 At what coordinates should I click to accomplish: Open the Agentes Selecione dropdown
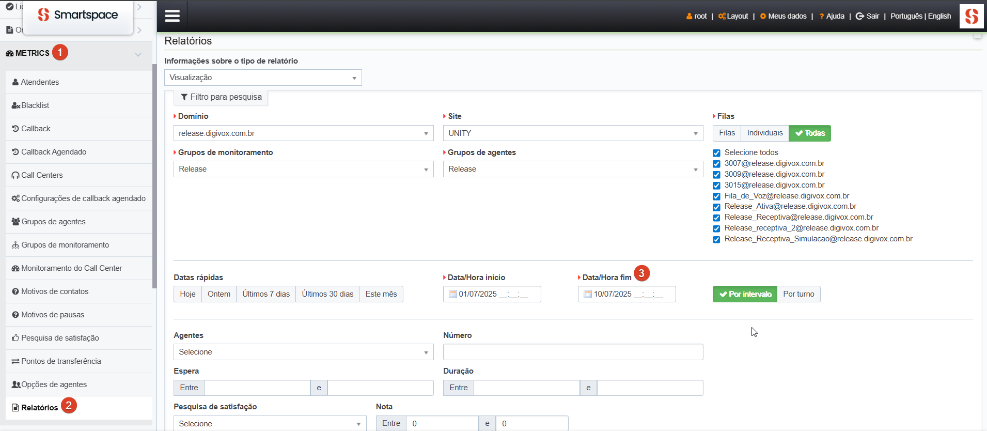pos(303,352)
